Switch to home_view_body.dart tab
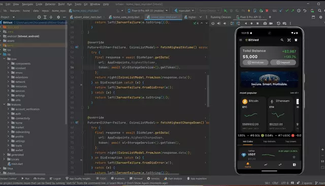 [x=126, y=17]
